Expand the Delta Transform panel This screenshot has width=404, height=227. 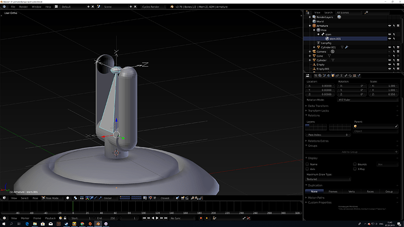coord(318,106)
